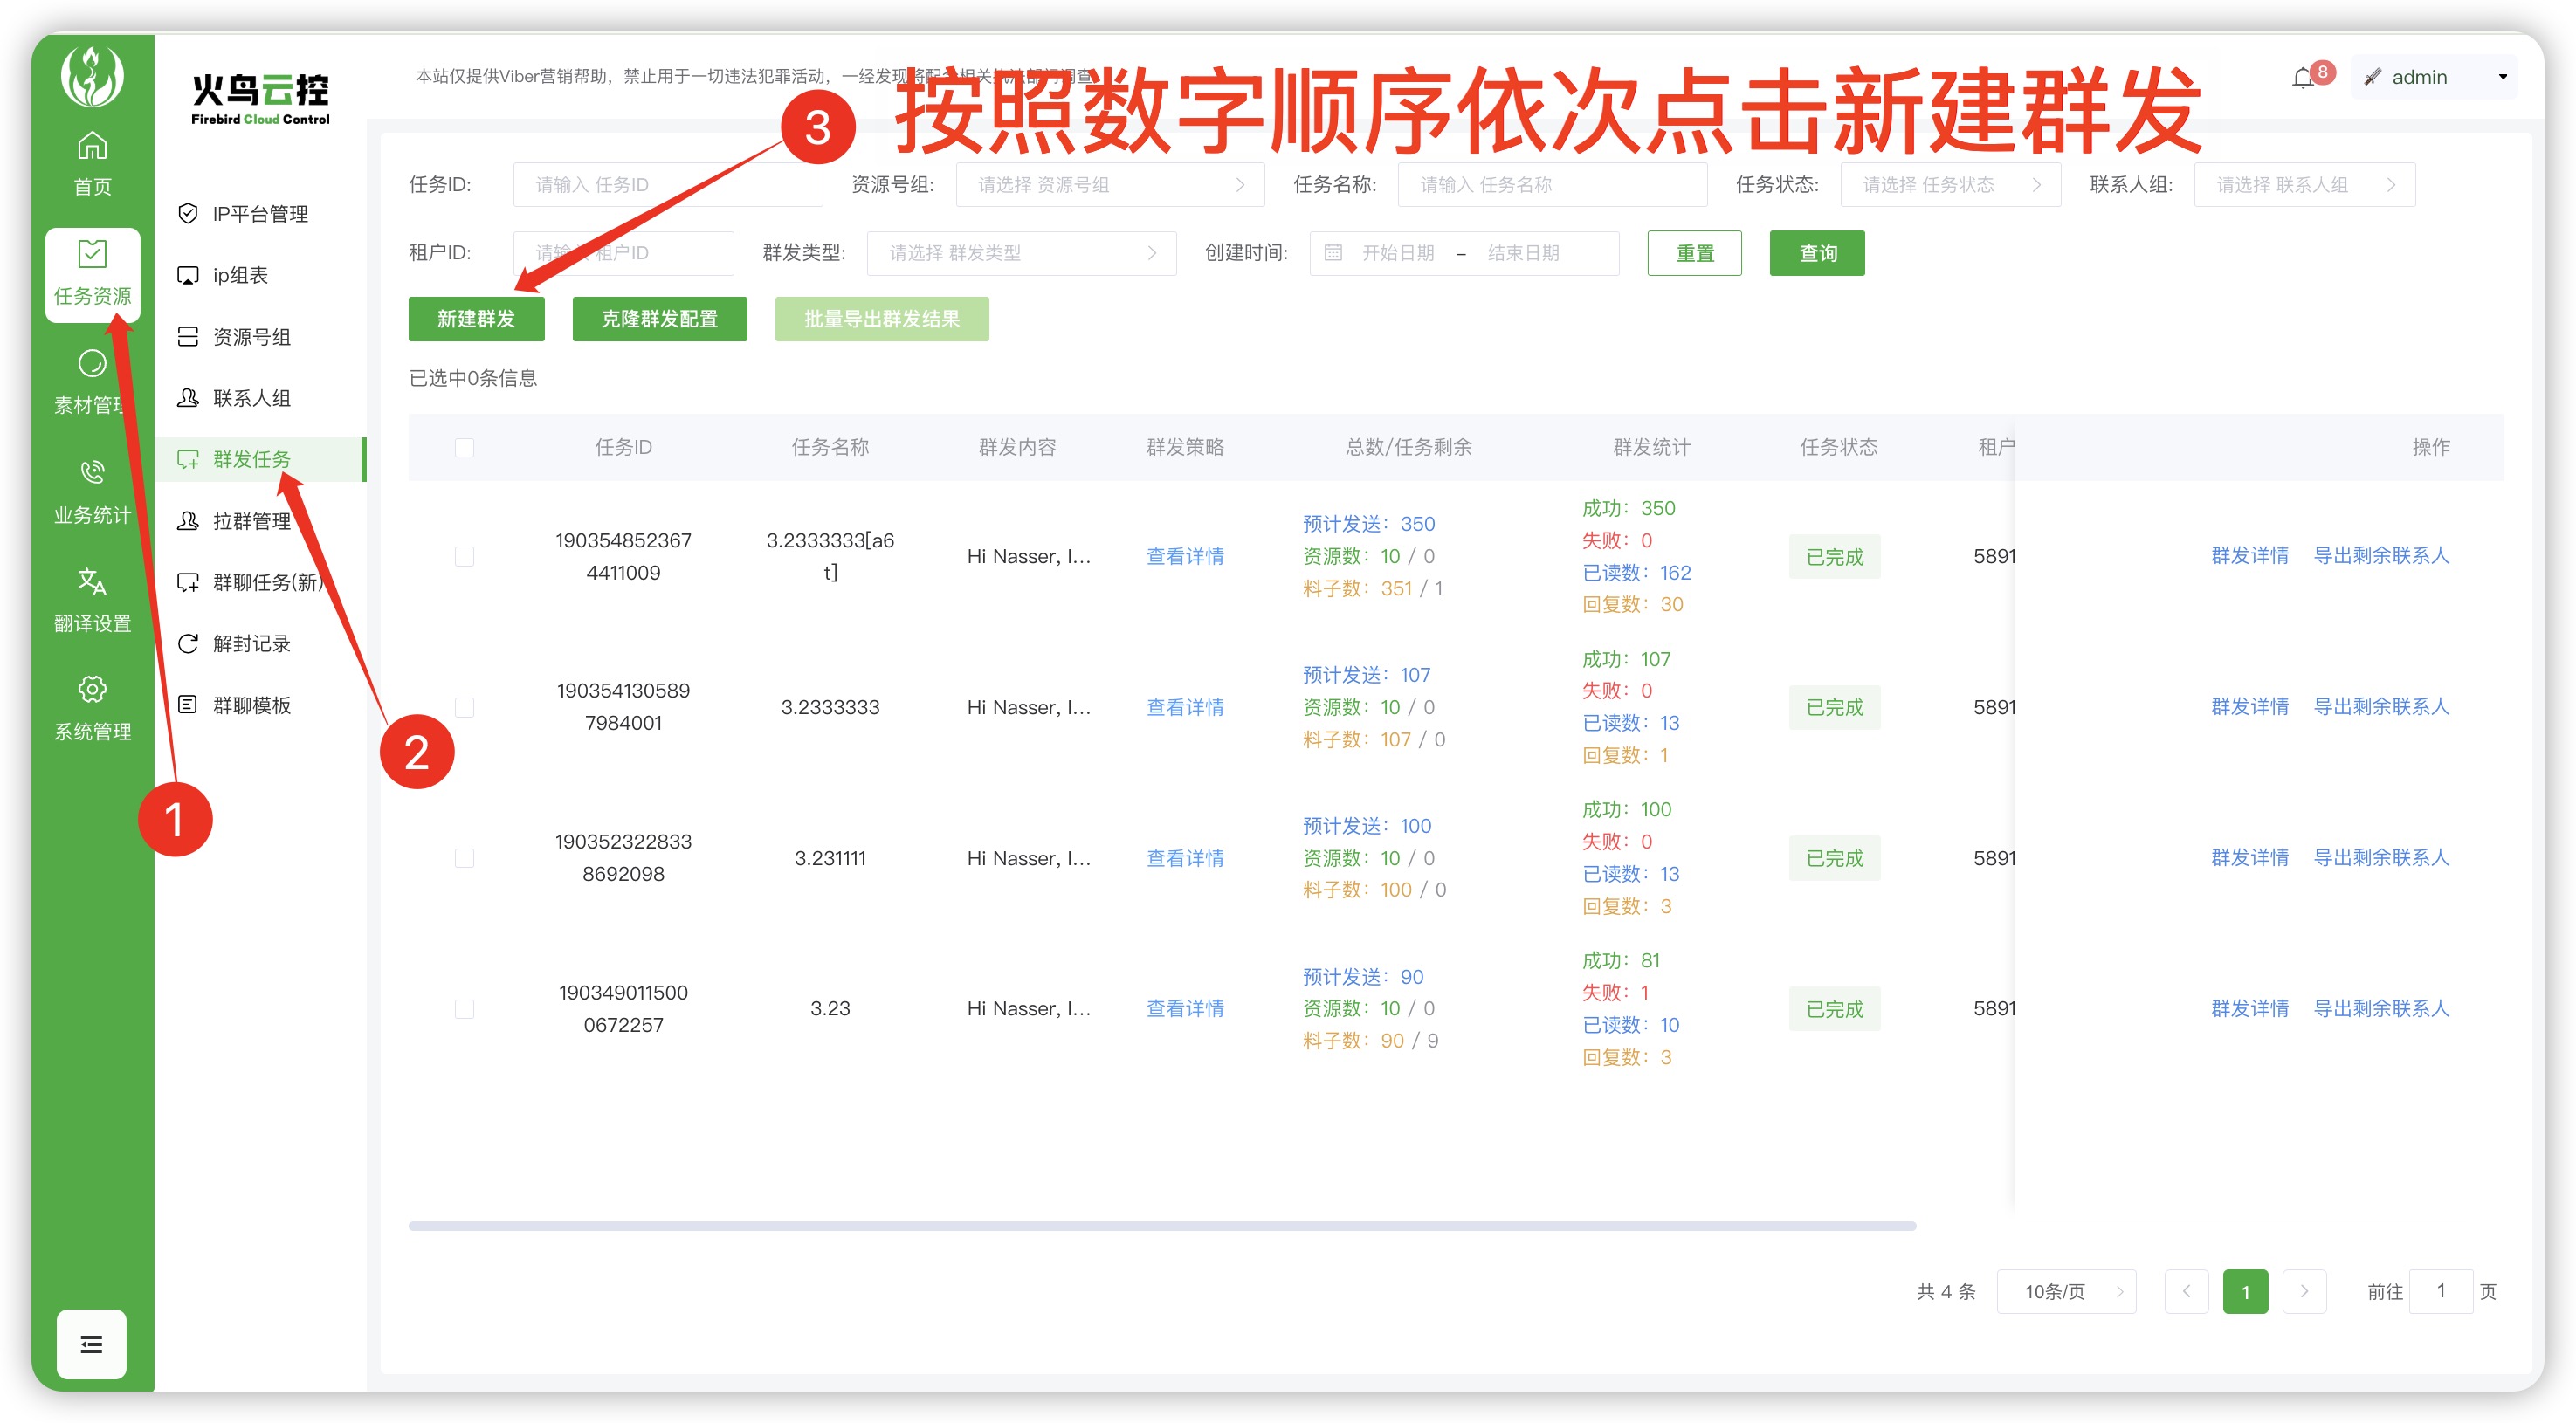The width and height of the screenshot is (2576, 1423).
Task: Open the 翻译设置 translation icon
Action: pyautogui.click(x=92, y=581)
